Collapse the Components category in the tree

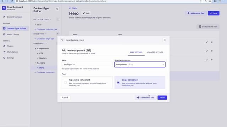click(x=42, y=49)
